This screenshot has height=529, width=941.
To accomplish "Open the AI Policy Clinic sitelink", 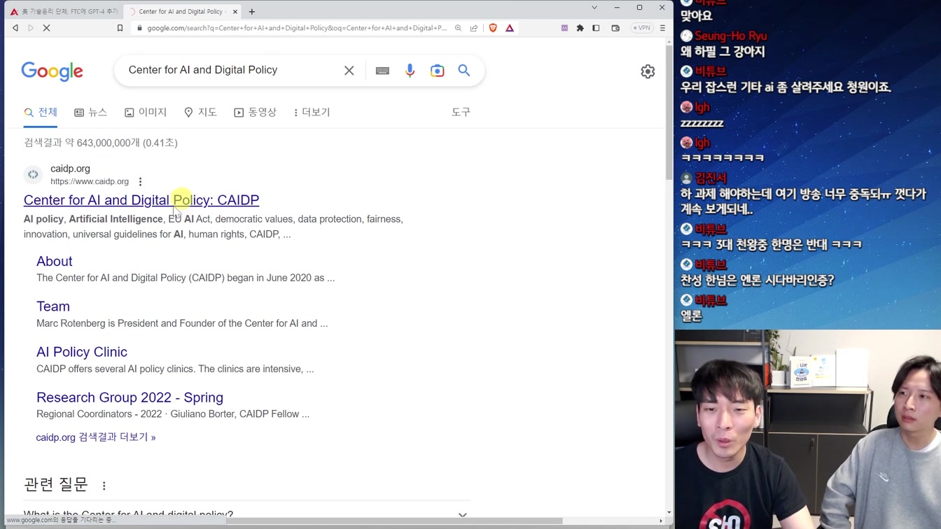I will (x=82, y=352).
